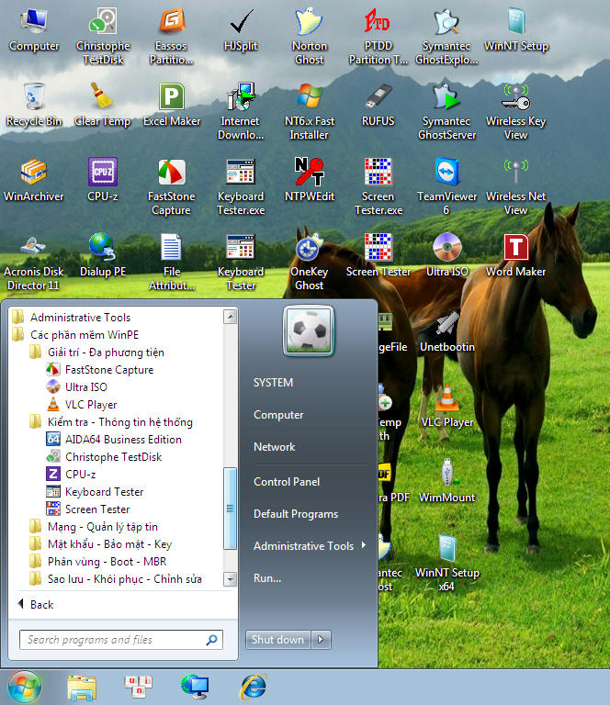Launch RUFUS USB tool icon
This screenshot has width=610, height=705.
(378, 105)
